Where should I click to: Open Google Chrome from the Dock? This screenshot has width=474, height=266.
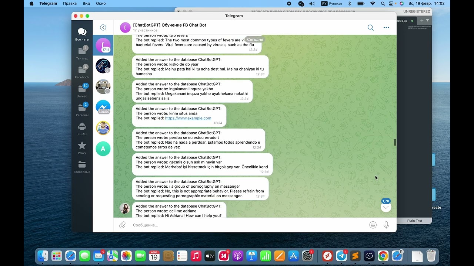click(x=383, y=256)
